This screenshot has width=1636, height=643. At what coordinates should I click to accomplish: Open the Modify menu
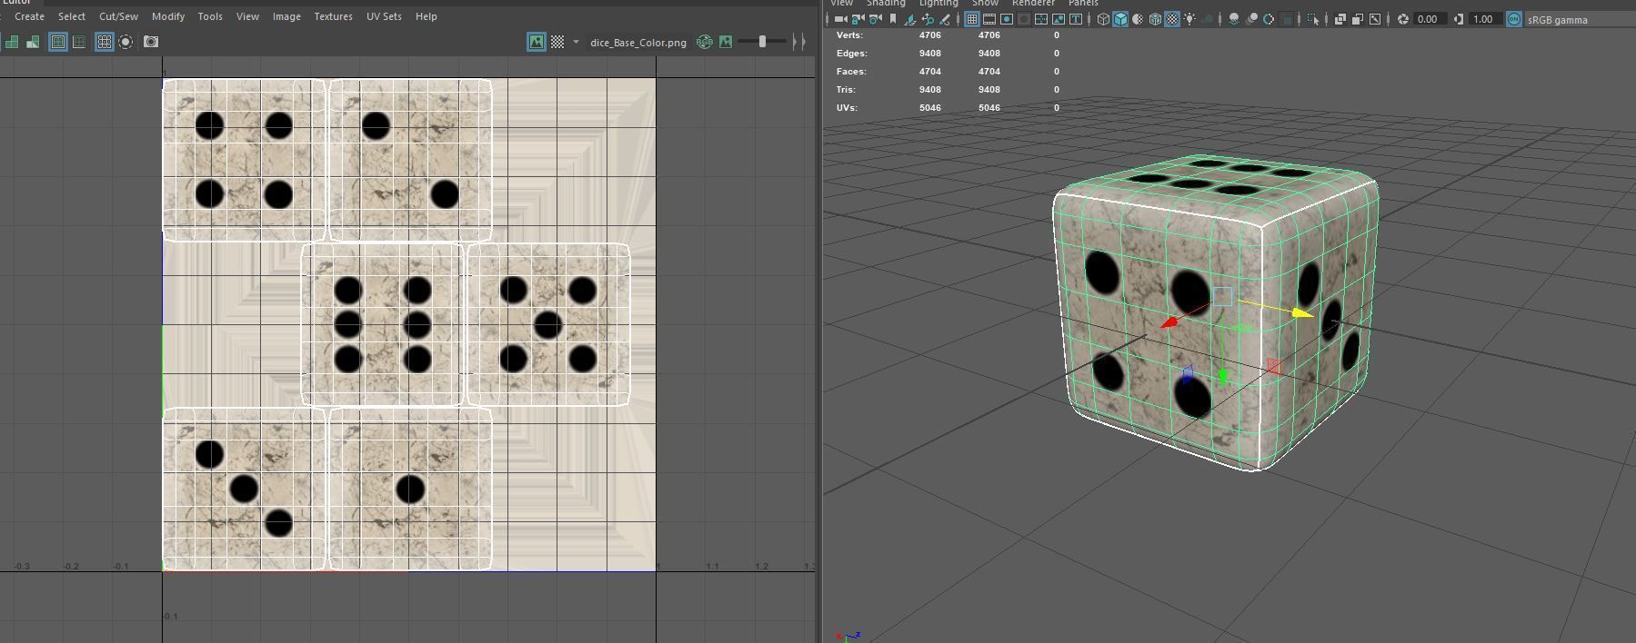(x=168, y=16)
